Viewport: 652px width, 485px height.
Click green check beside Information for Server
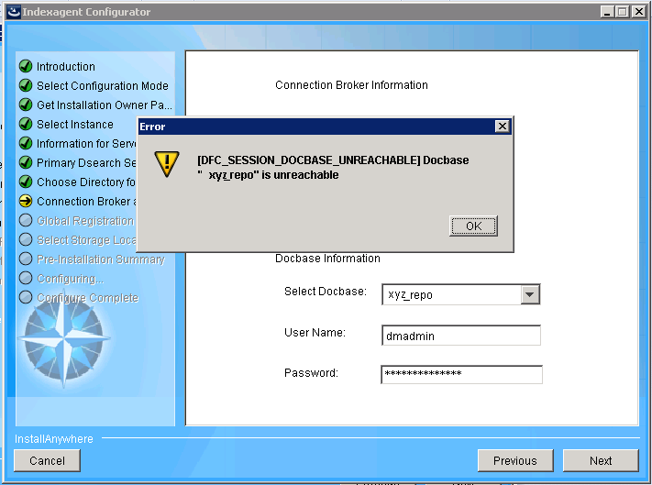coord(26,143)
